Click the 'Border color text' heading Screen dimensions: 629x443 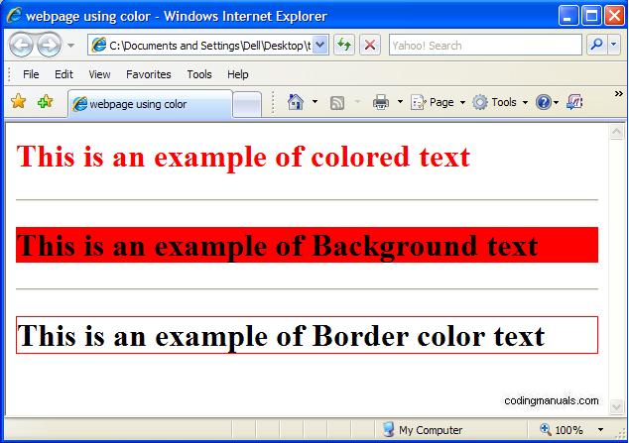pyautogui.click(x=281, y=335)
